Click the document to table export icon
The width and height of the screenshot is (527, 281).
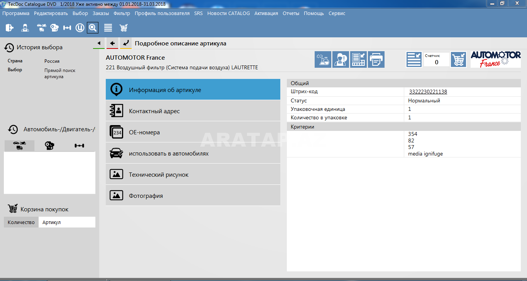[358, 60]
